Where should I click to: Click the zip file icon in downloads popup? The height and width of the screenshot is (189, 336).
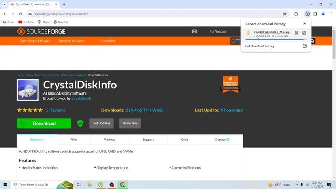(248, 33)
